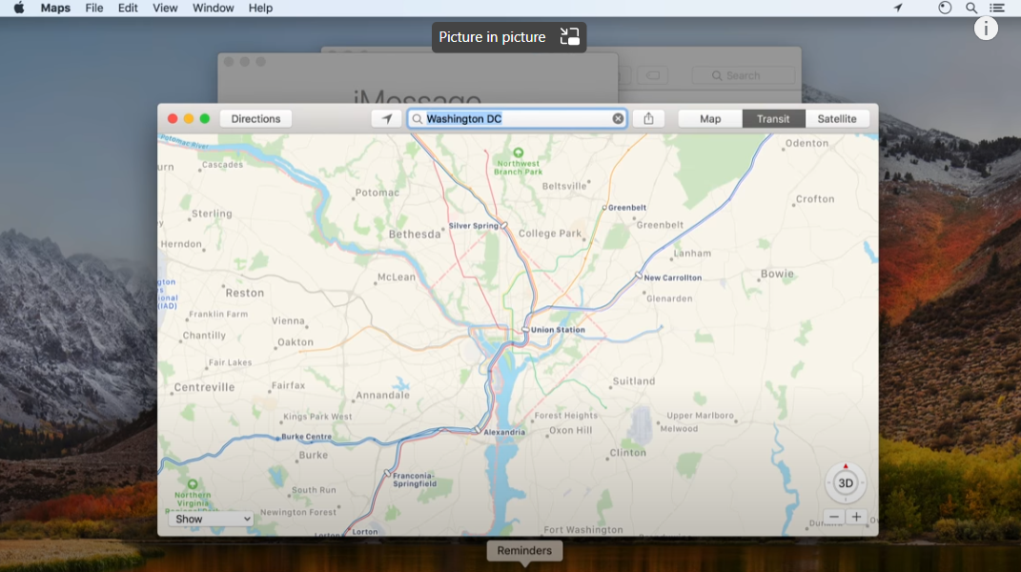The height and width of the screenshot is (572, 1021).
Task: Click the Potomac map label
Action: (377, 193)
